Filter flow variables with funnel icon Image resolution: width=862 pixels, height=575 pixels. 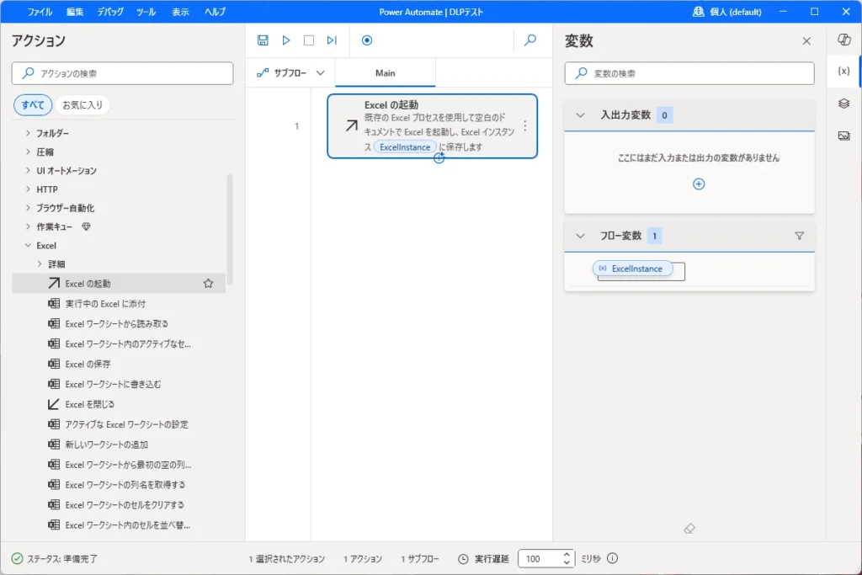(800, 236)
